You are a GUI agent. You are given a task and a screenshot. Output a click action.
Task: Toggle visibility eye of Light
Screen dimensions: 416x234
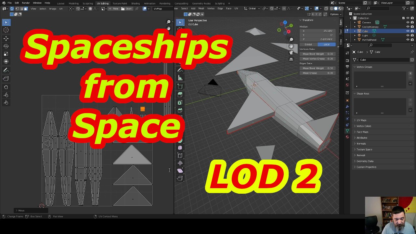(x=408, y=35)
